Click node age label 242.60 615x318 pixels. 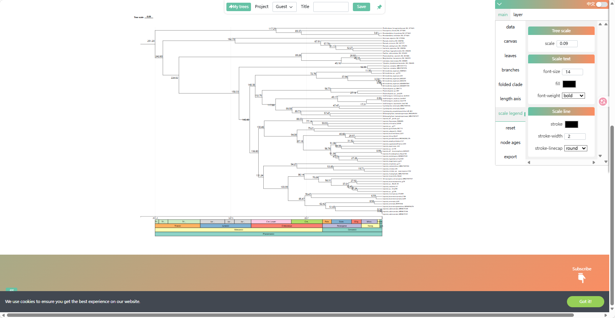point(159,56)
